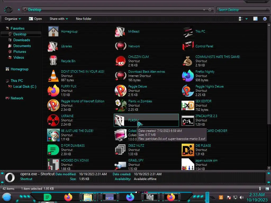Select the Firefox Nightly shortcut icon
271x203 pixels.
188,76
